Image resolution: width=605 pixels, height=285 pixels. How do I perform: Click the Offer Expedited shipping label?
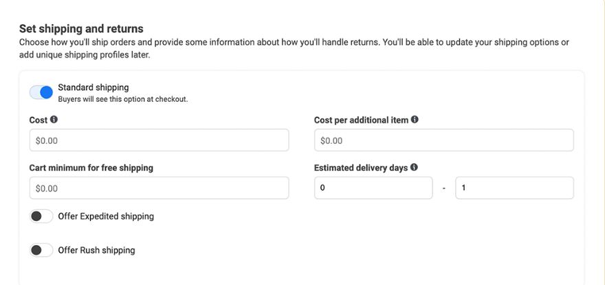(x=106, y=216)
